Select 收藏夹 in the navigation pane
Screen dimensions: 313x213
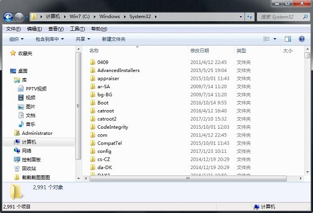tap(25, 53)
